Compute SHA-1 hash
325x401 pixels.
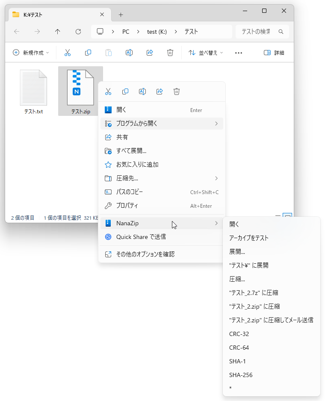pyautogui.click(x=272, y=361)
